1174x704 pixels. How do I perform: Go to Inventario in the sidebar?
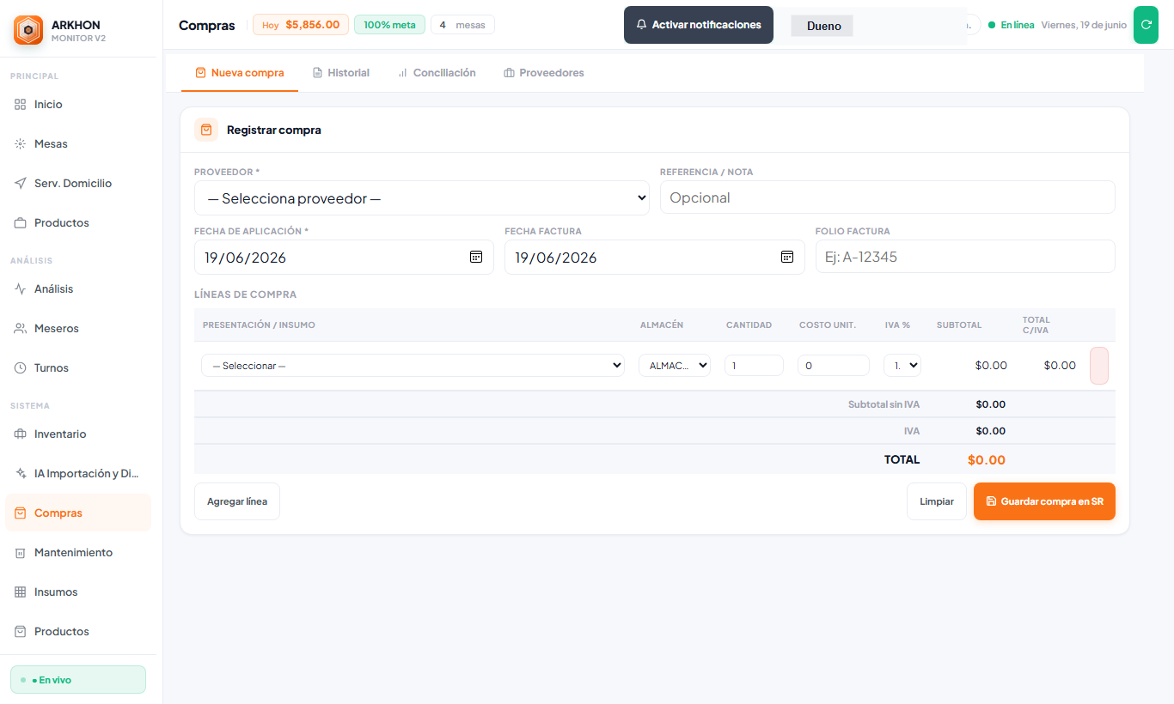pos(78,434)
